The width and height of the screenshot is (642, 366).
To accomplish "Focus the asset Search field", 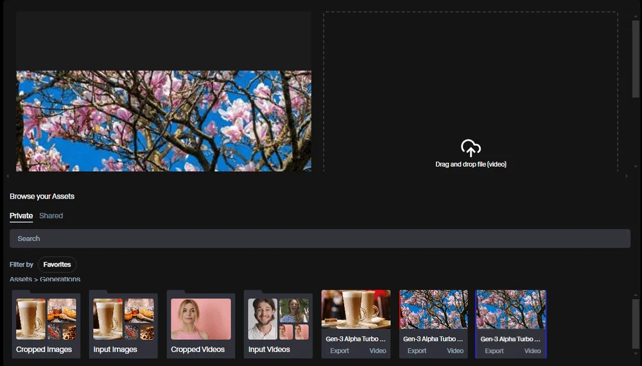I will [x=320, y=238].
